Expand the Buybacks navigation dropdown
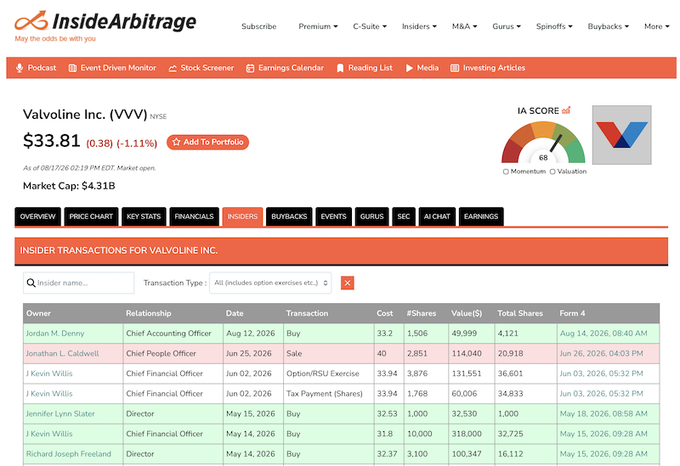 [x=608, y=26]
